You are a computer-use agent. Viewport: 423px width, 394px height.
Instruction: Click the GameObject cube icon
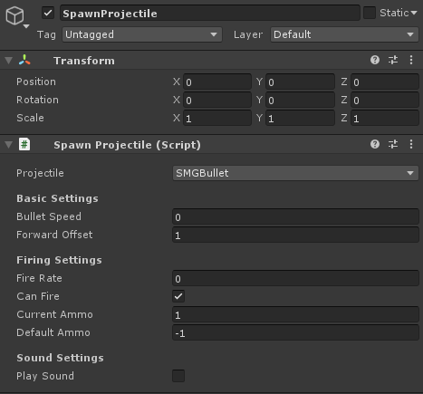14,15
